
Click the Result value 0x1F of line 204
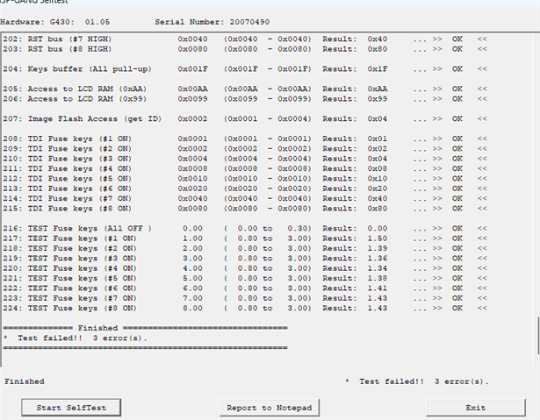coord(377,68)
